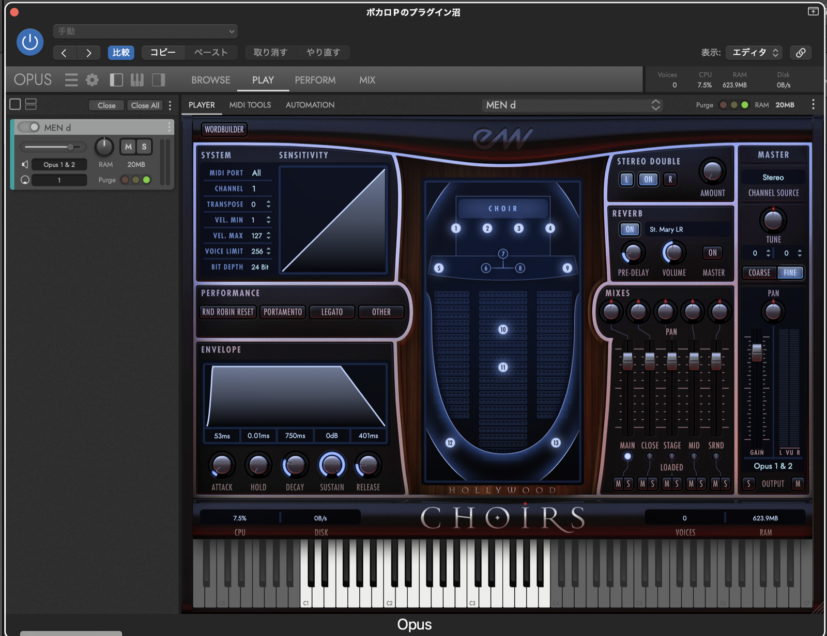This screenshot has height=636, width=827.
Task: Select hall position 13 marker
Action: [556, 443]
